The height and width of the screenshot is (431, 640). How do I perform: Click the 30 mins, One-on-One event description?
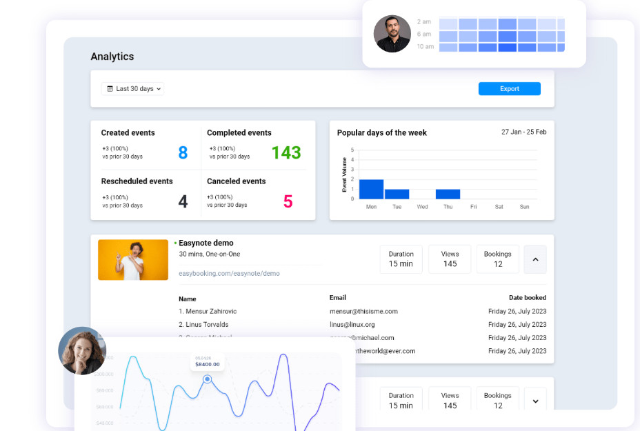(210, 254)
